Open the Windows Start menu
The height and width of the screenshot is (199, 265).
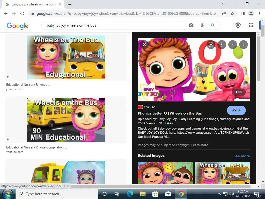click(8, 194)
